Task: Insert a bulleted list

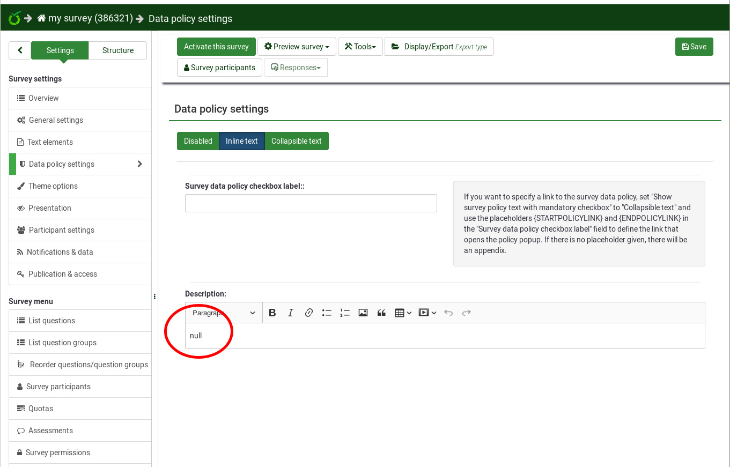Action: click(x=327, y=313)
